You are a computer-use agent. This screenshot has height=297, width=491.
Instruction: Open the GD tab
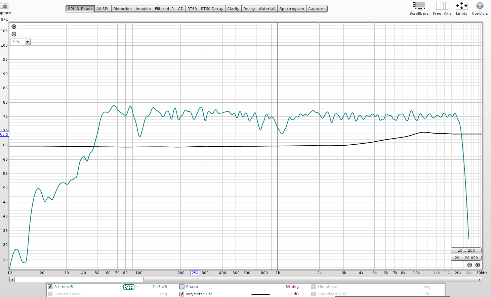(180, 9)
